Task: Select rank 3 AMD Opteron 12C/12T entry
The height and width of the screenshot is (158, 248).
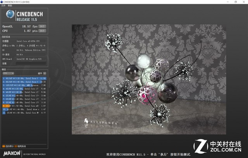Action: (24, 85)
